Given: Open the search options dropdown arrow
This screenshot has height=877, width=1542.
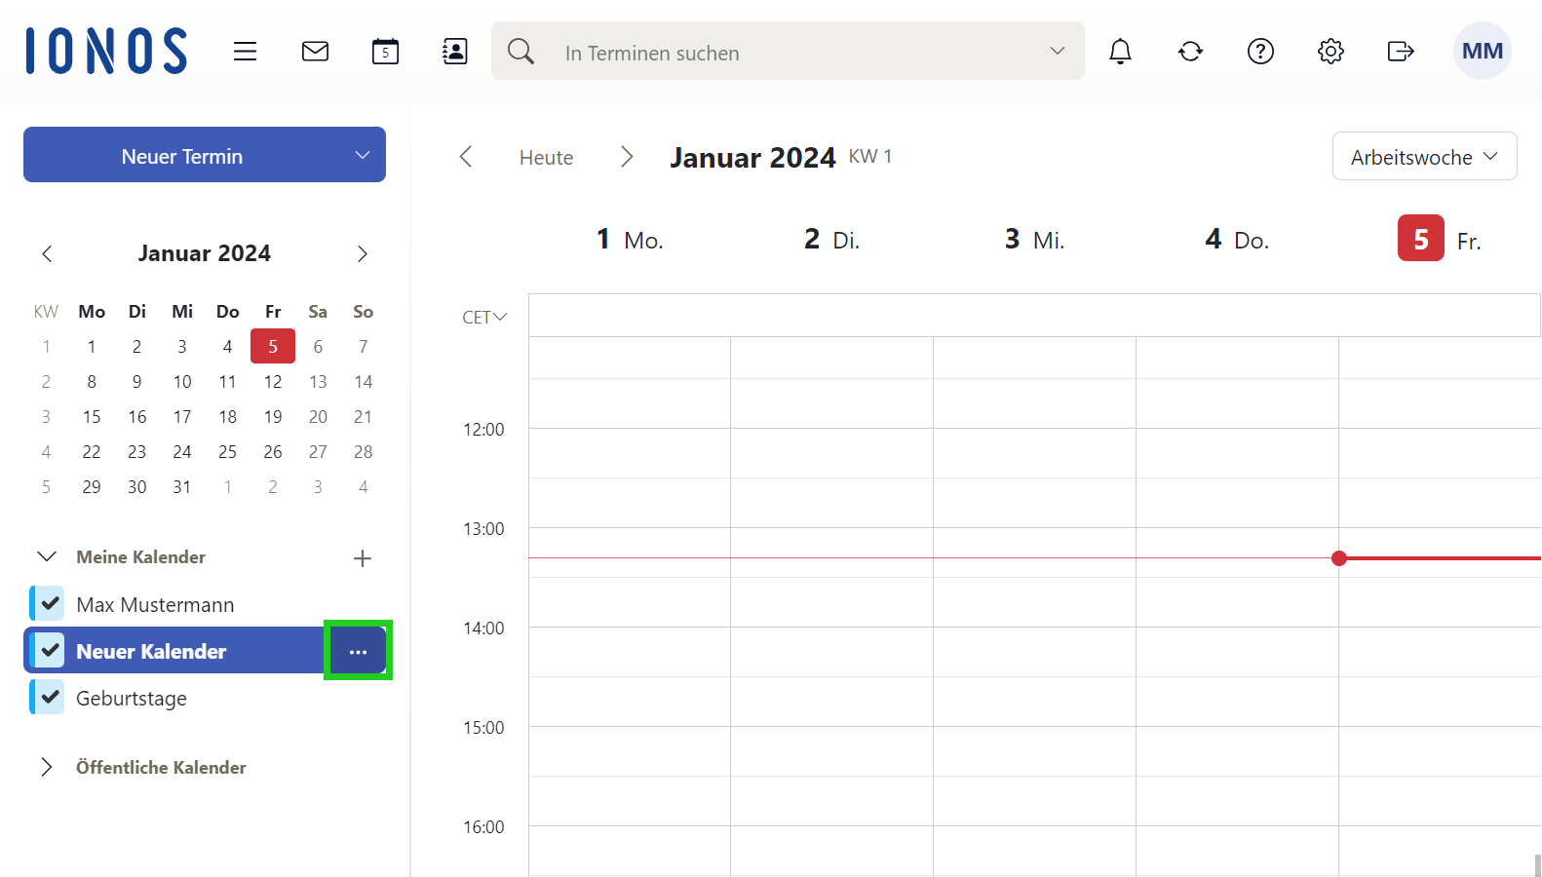Looking at the screenshot, I should click(x=1057, y=52).
